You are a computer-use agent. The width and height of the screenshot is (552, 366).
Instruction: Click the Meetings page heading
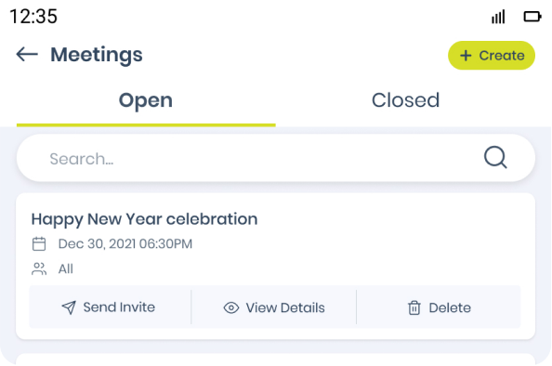[x=97, y=55]
